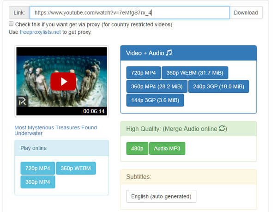This screenshot has height=212, width=277.
Task: Play online in 720p MP4
Action: click(x=38, y=168)
